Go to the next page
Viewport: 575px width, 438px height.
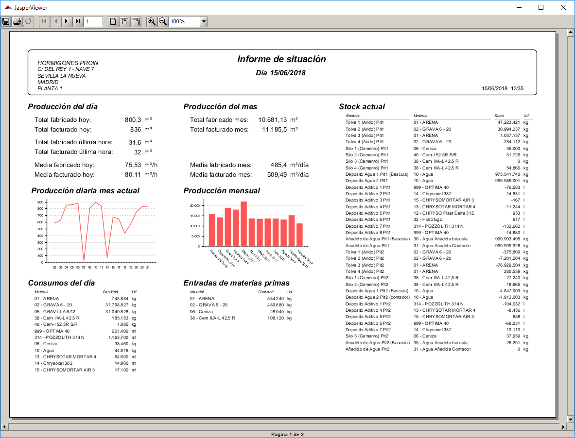tap(67, 21)
